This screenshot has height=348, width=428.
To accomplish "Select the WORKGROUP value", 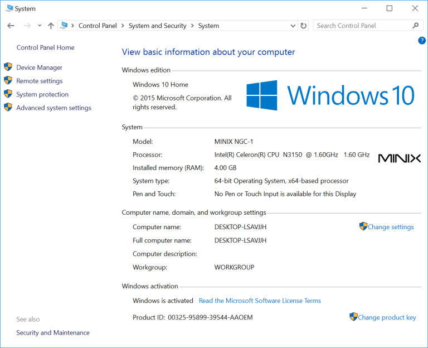I will (234, 267).
